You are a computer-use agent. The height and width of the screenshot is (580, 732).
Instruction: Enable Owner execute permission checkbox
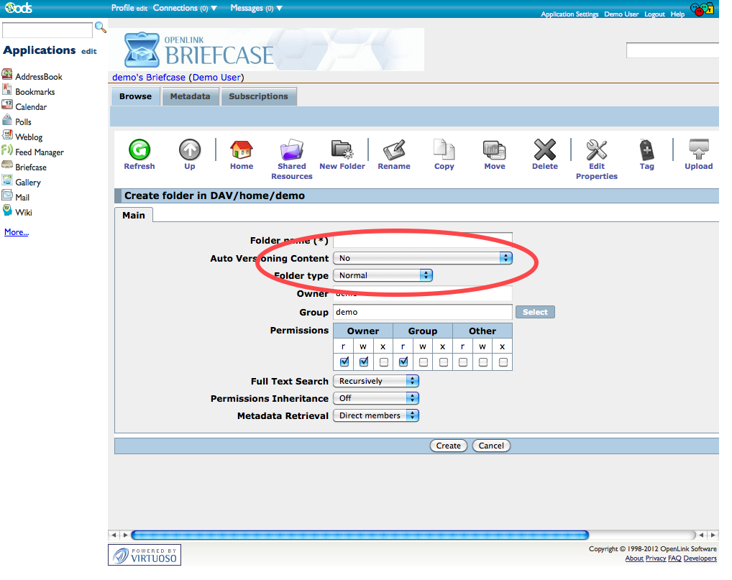pyautogui.click(x=383, y=362)
